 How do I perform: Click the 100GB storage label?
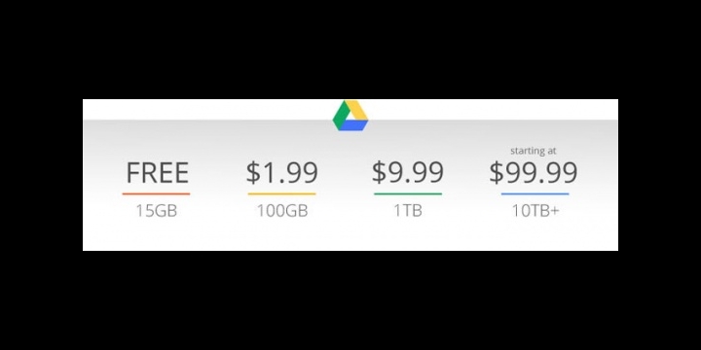282,210
